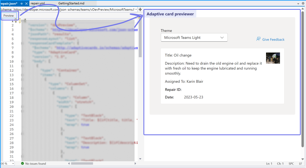Click the description paragraph about engine oil
This screenshot has height=168, width=306.
[x=213, y=68]
